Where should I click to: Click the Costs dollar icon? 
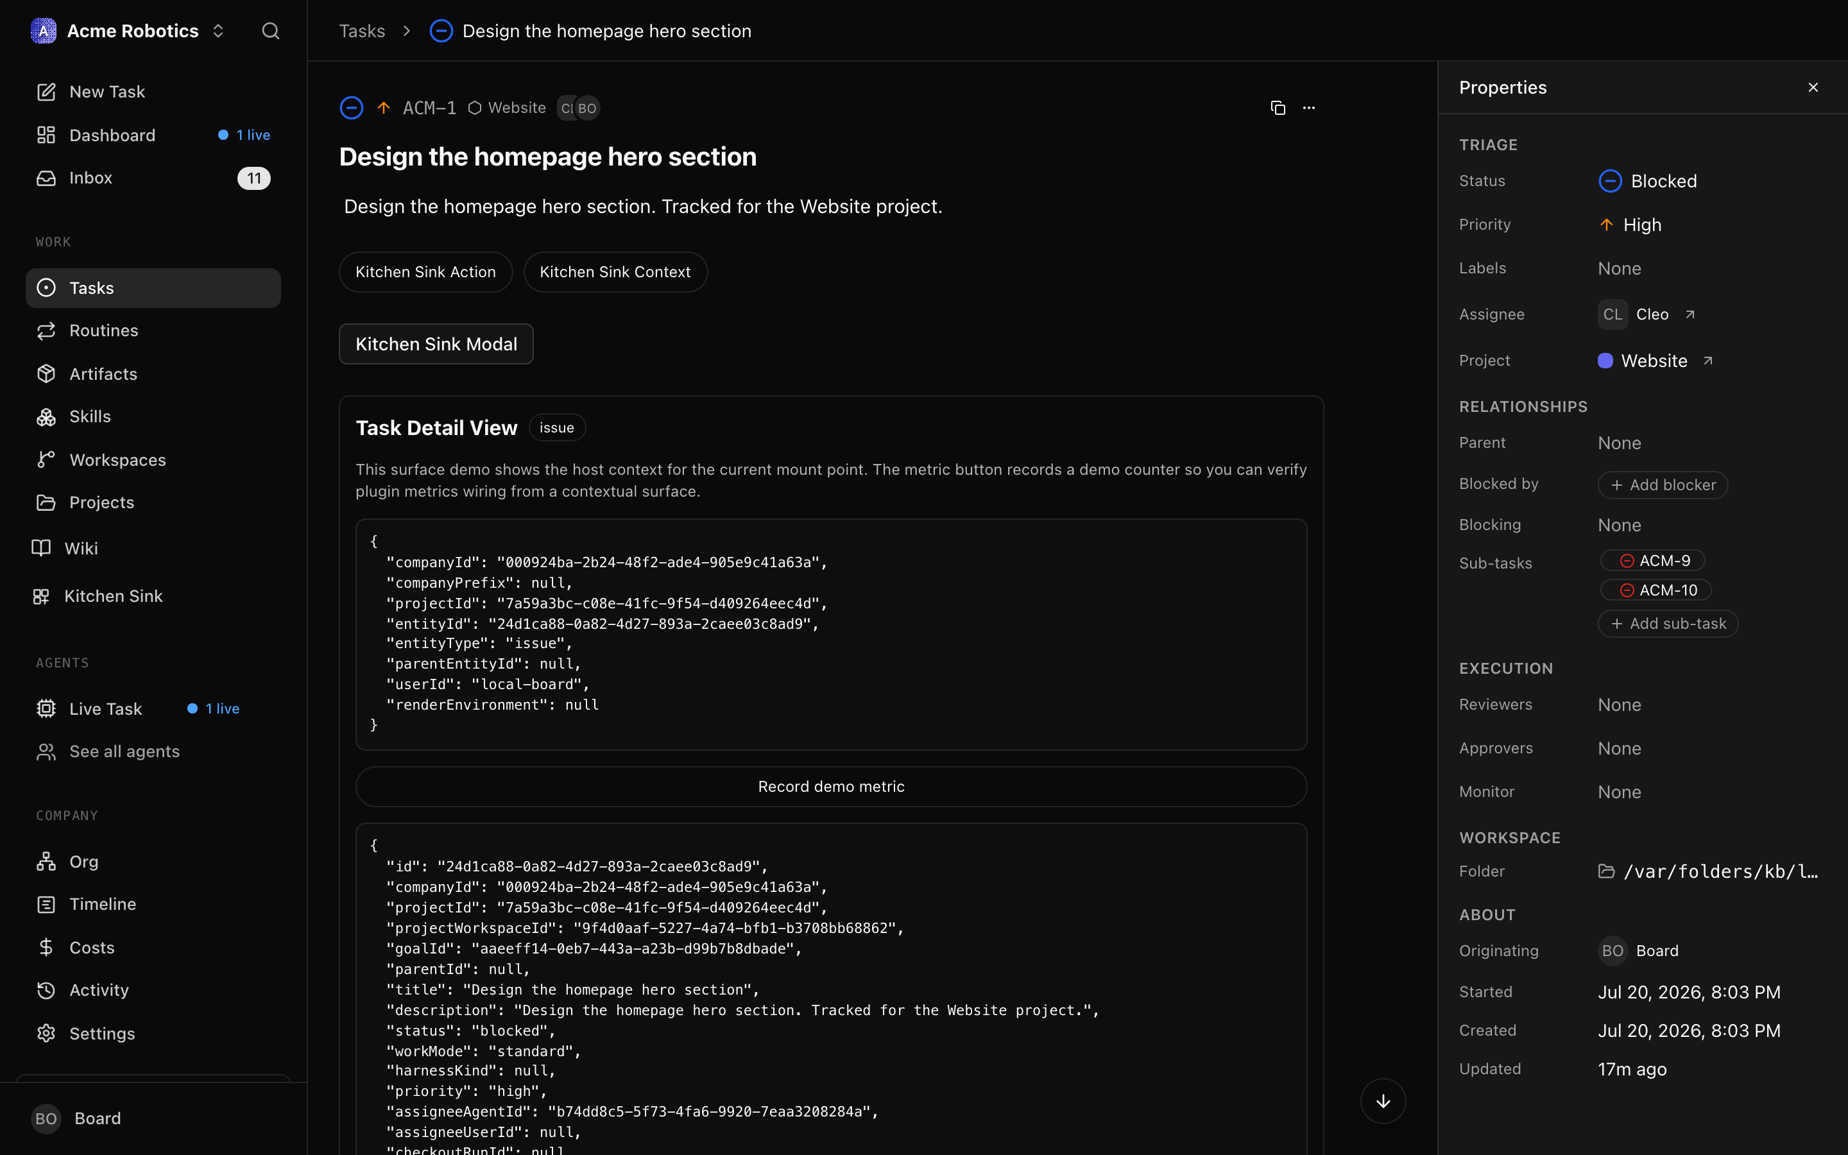click(46, 947)
